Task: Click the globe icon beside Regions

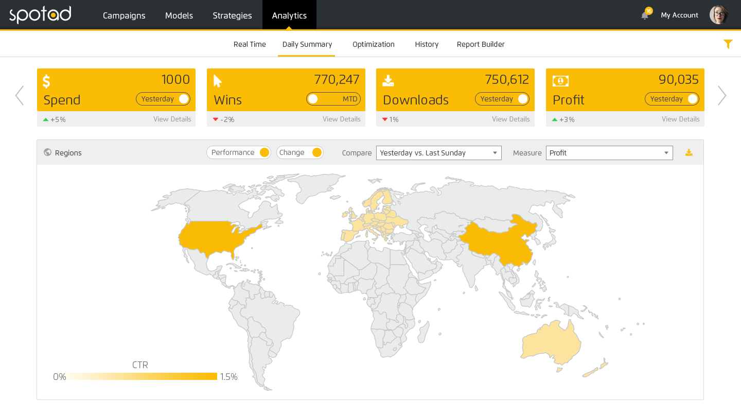Action: (x=48, y=152)
